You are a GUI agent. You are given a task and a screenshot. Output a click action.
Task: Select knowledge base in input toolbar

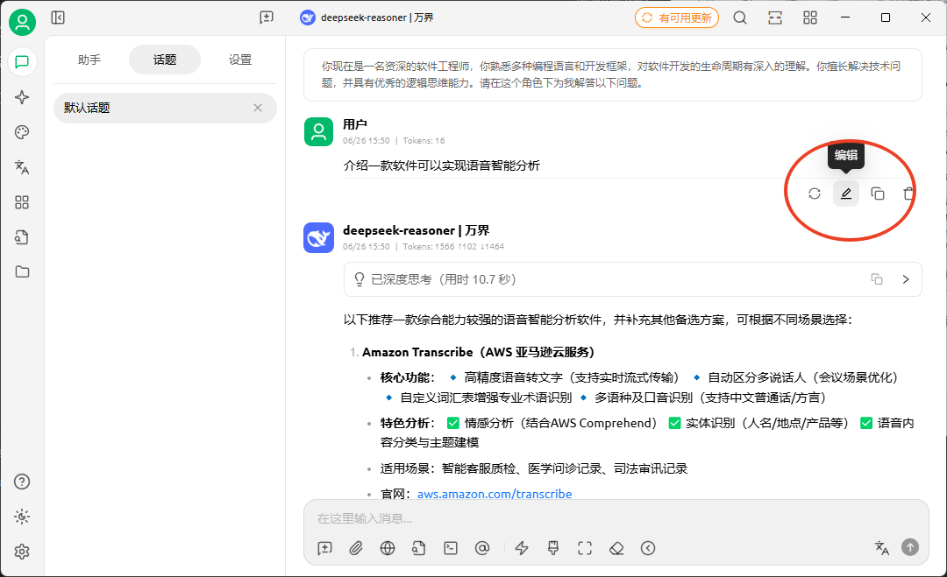tap(419, 548)
